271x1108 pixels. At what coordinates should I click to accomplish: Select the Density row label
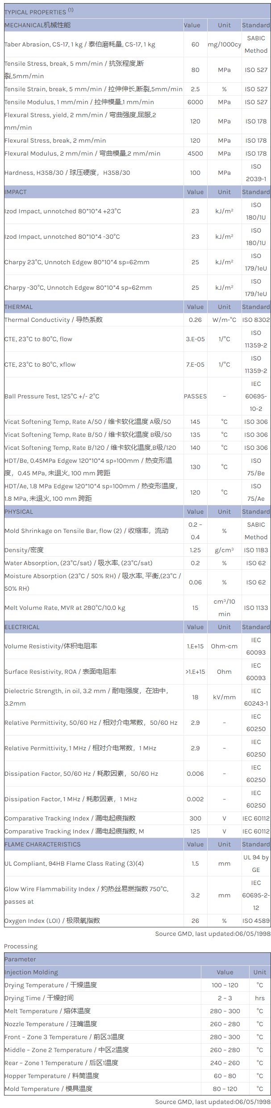(x=24, y=550)
